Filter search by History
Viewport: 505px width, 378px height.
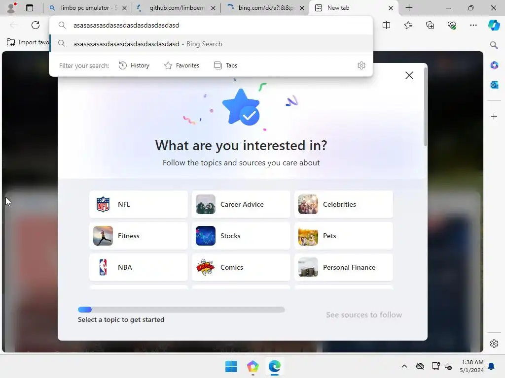134,65
